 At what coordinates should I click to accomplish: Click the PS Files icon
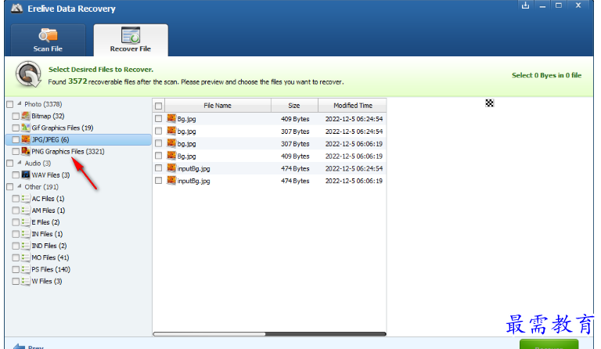pyautogui.click(x=26, y=269)
